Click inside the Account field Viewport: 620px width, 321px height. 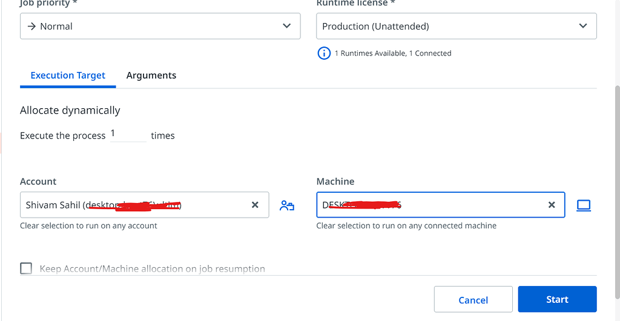(133, 205)
